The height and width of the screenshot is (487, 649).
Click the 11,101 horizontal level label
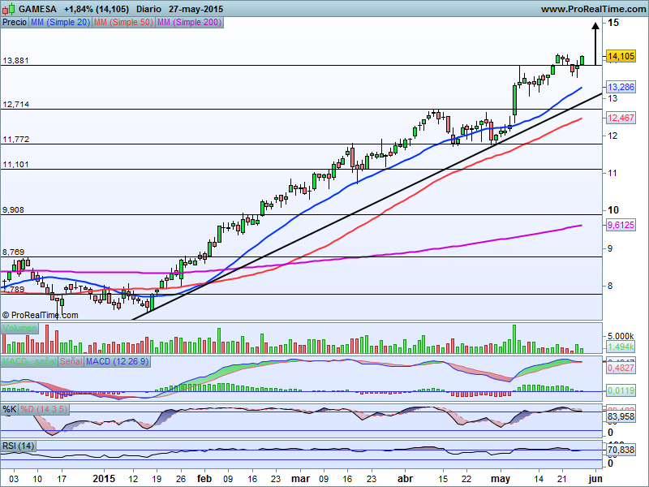click(x=15, y=165)
